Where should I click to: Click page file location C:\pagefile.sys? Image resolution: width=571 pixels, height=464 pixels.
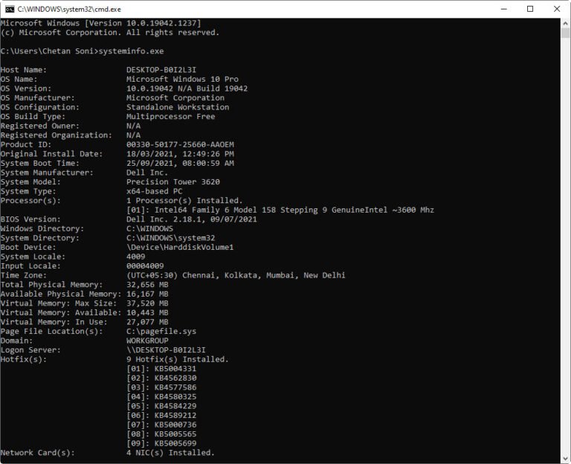pyautogui.click(x=161, y=332)
